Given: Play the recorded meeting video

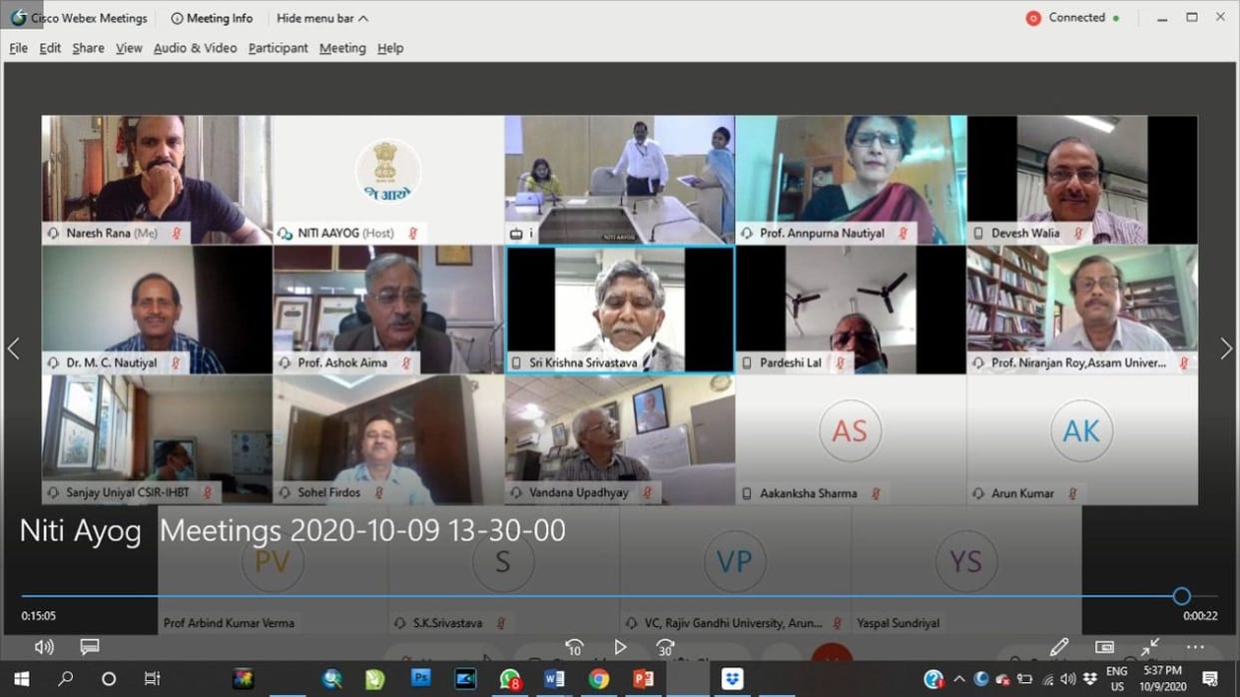Looking at the screenshot, I should (620, 647).
